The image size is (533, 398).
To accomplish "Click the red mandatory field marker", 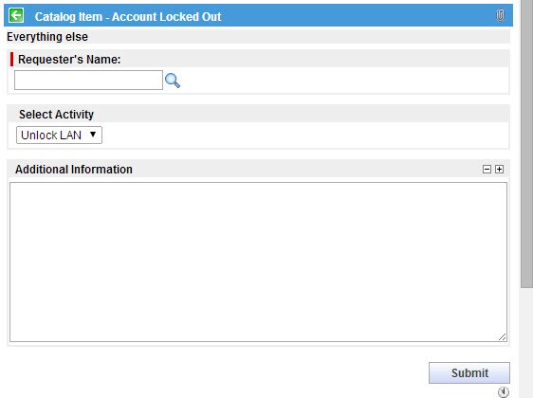I will 12,59.
